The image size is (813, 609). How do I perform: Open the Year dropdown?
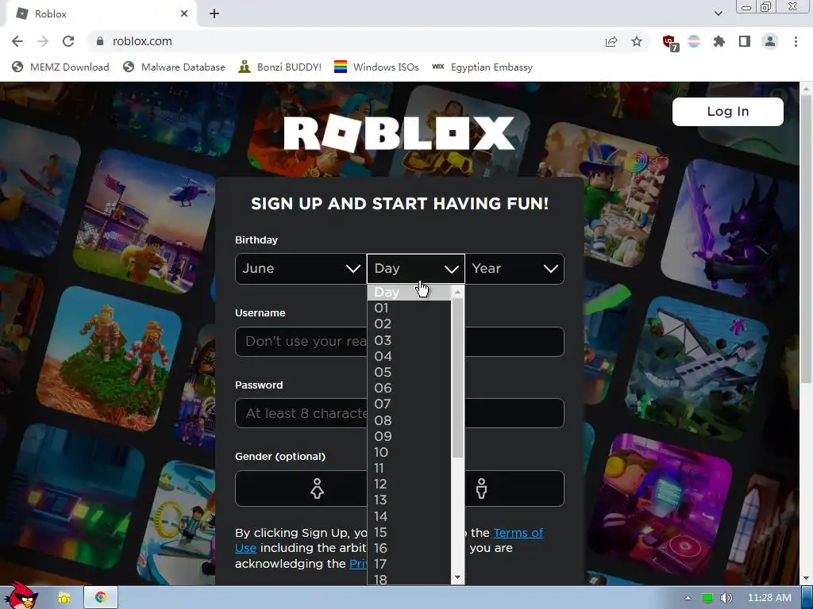(514, 268)
